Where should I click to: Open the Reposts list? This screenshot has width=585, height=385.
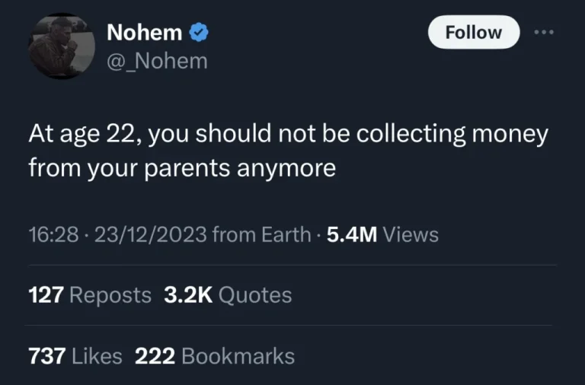[110, 295]
